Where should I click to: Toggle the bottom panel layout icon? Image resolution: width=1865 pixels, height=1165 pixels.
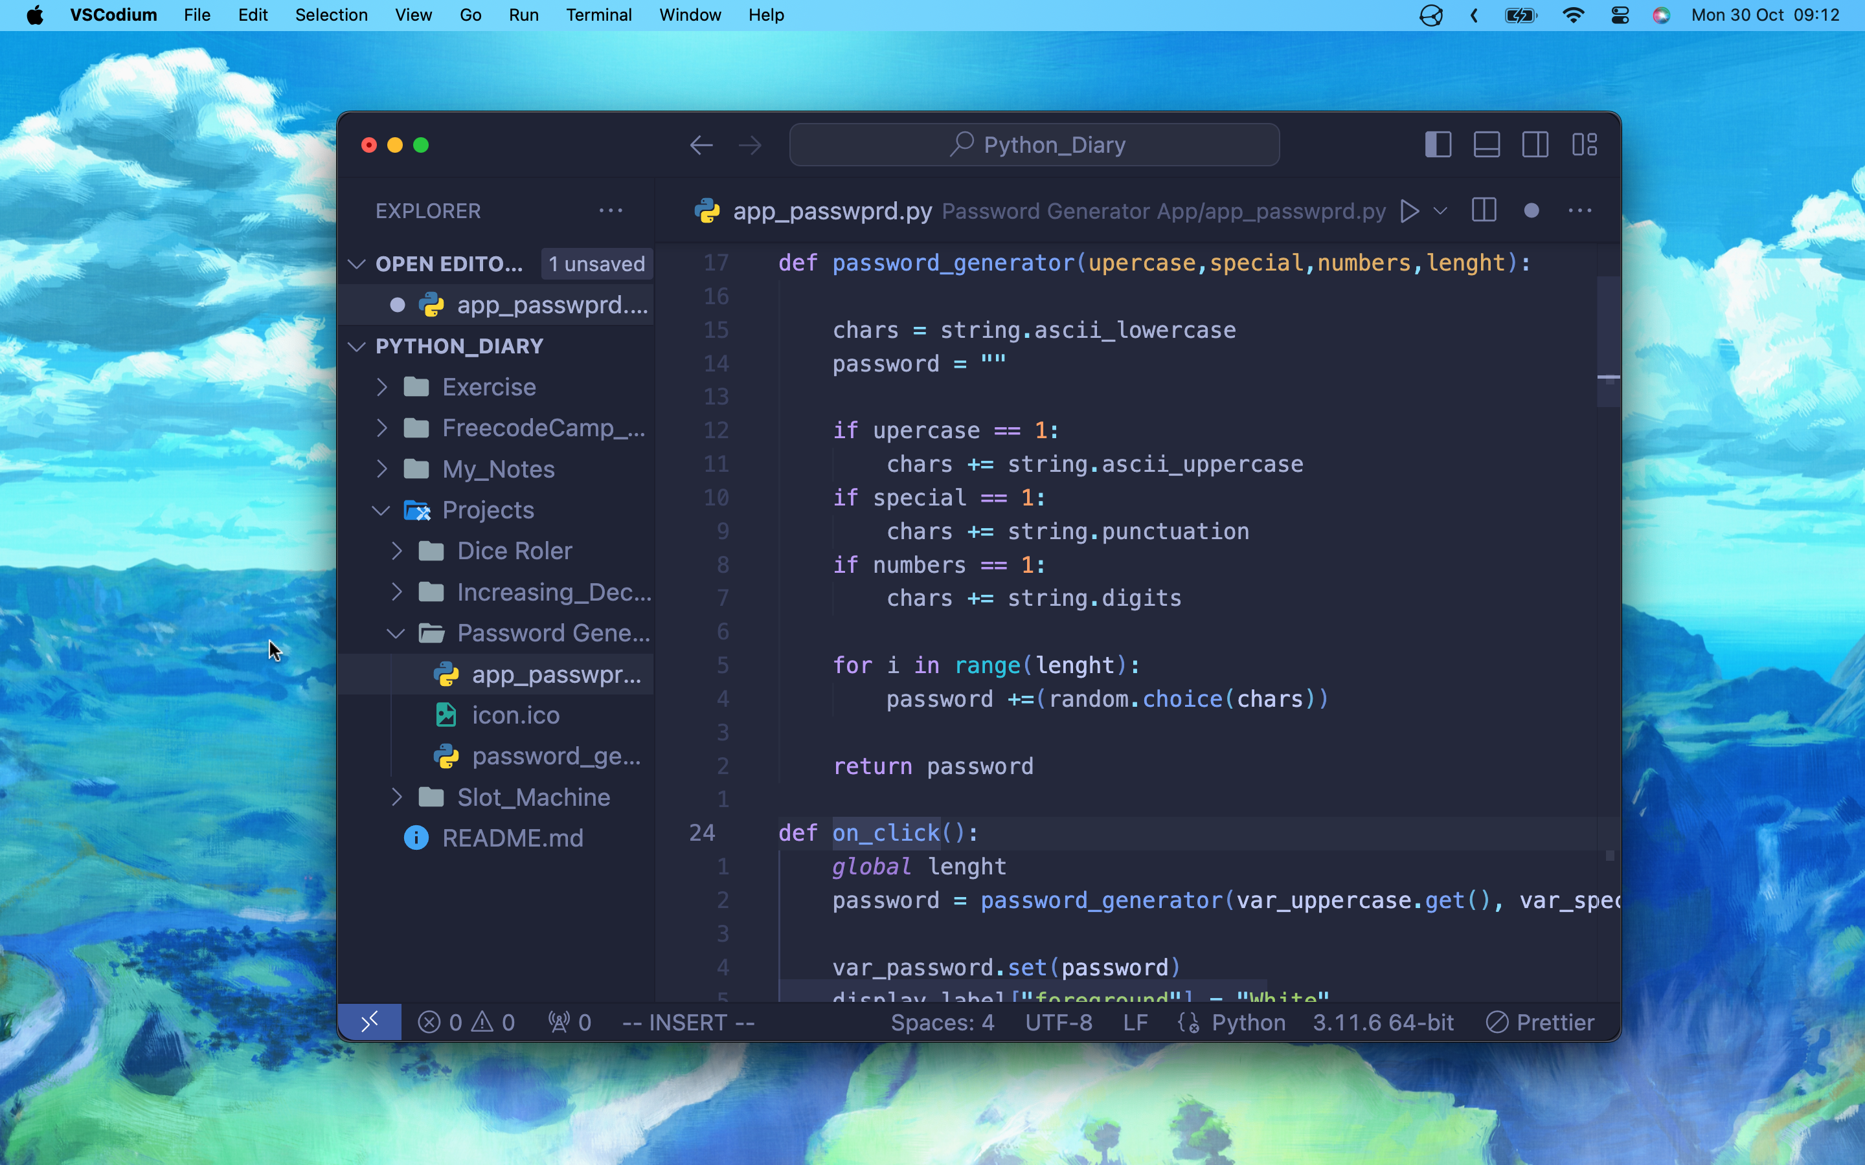click(1487, 145)
